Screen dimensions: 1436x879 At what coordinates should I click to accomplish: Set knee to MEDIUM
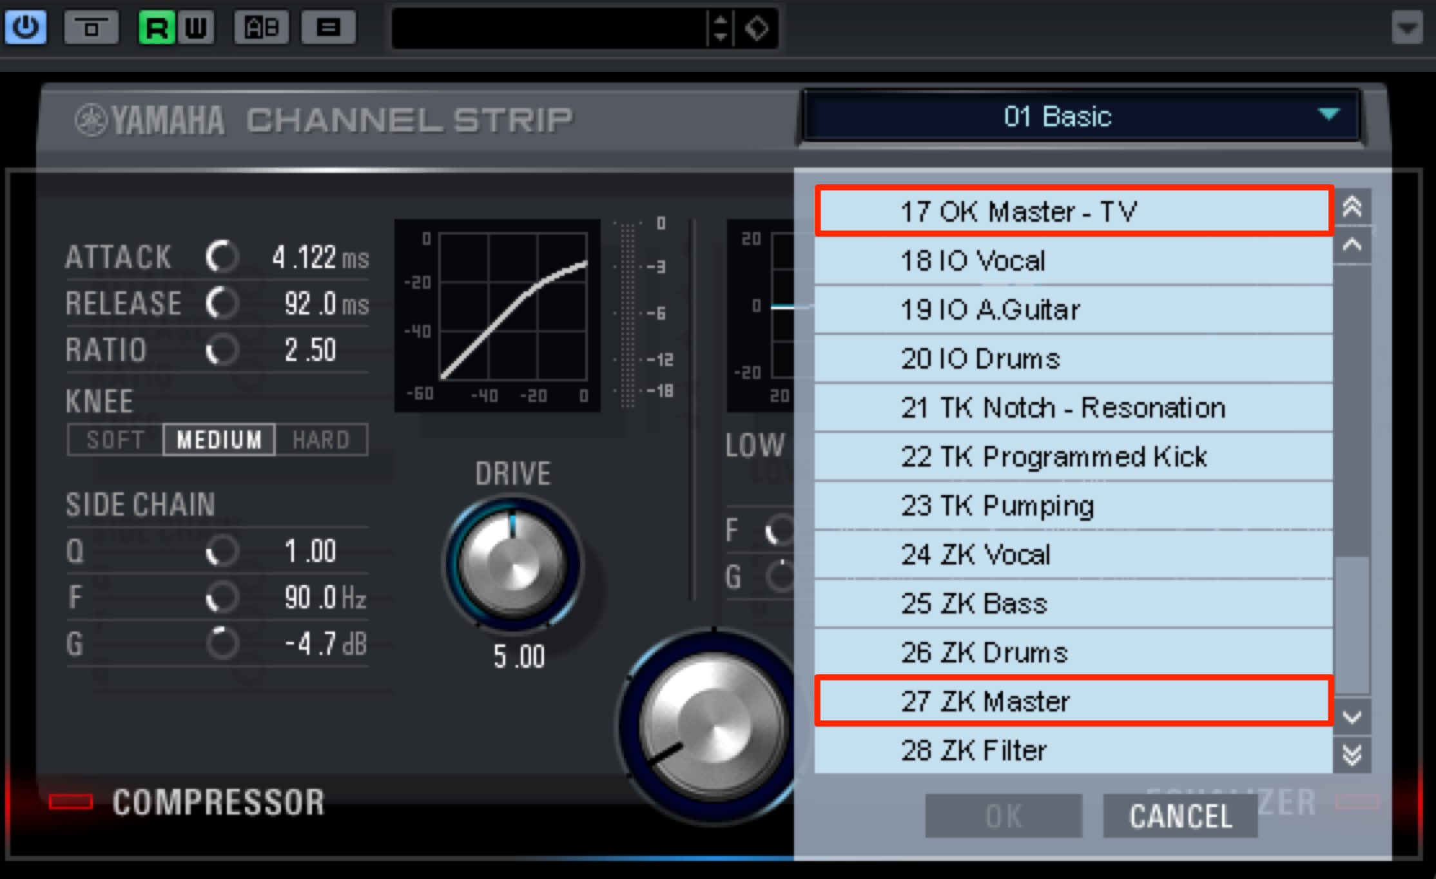click(219, 439)
